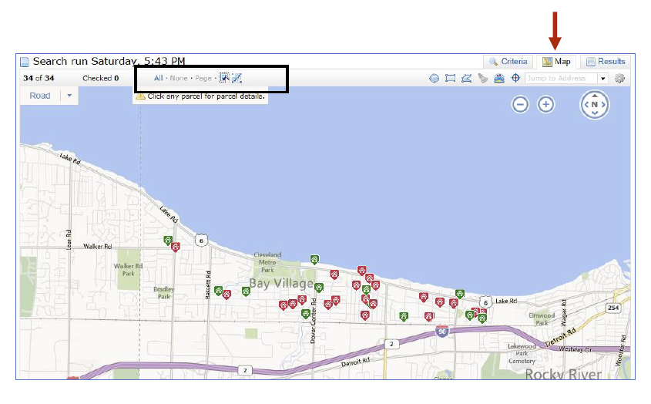
Task: Switch to the Criteria tab
Action: (508, 62)
